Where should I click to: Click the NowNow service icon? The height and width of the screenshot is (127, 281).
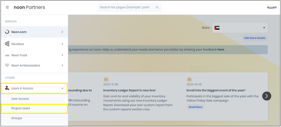(x=7, y=44)
